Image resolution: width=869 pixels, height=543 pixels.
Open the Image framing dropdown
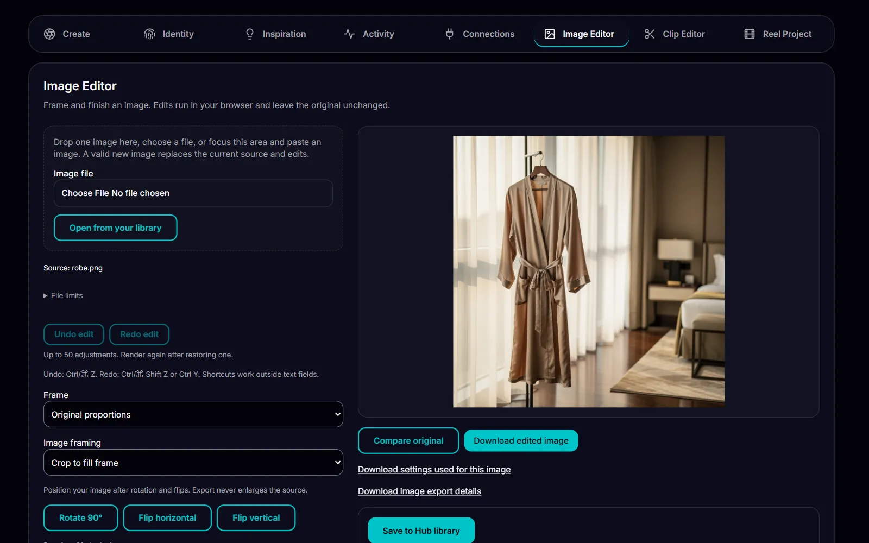point(193,463)
